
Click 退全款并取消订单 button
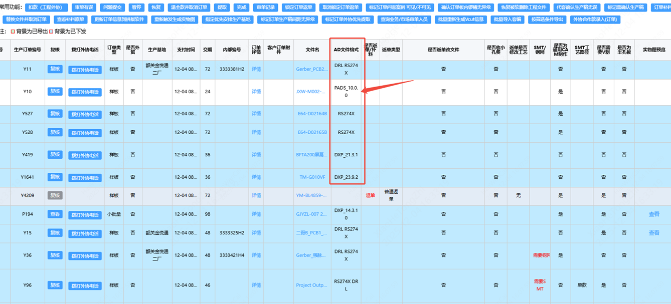tap(189, 8)
